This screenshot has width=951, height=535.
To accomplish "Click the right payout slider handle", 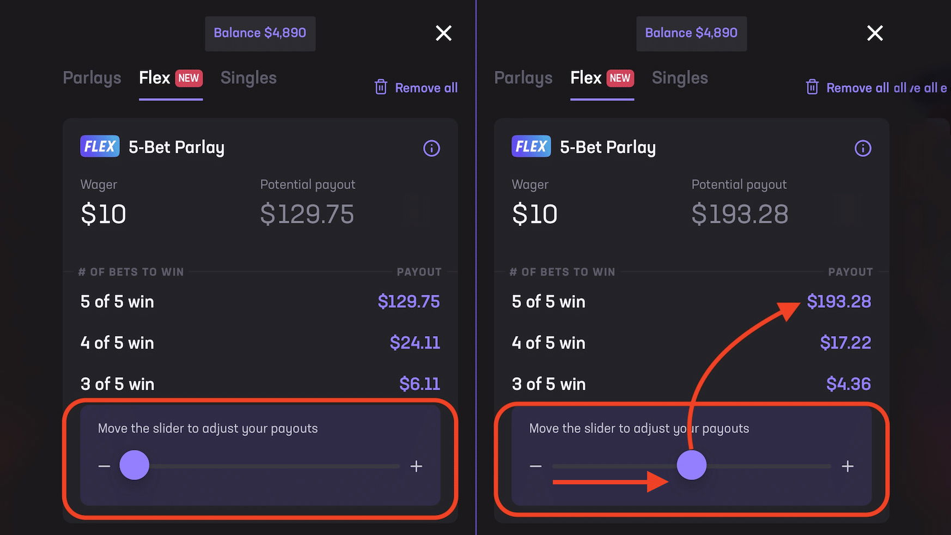I will coord(691,465).
